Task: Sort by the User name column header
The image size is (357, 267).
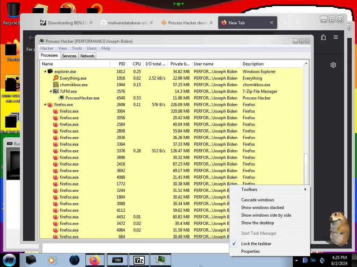Action: [x=216, y=64]
